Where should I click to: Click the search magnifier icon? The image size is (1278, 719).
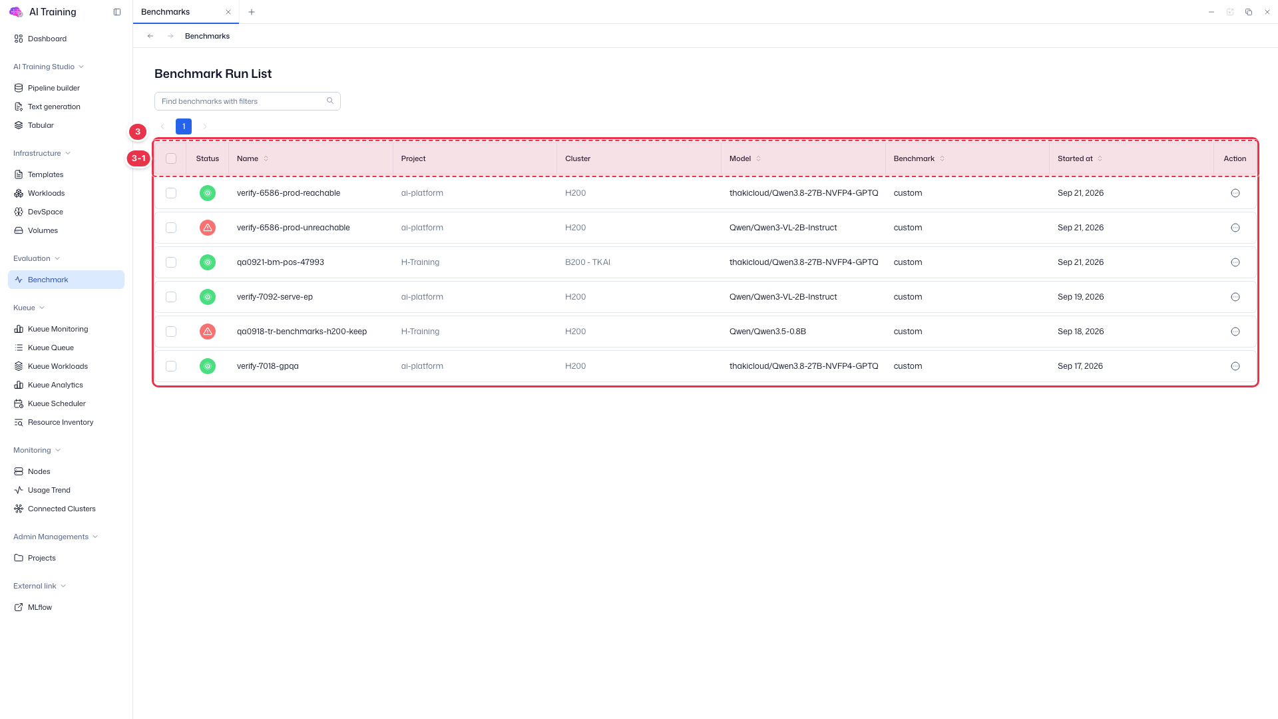329,101
